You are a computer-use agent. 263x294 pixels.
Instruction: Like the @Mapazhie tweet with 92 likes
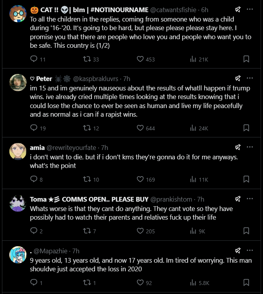pos(141,282)
